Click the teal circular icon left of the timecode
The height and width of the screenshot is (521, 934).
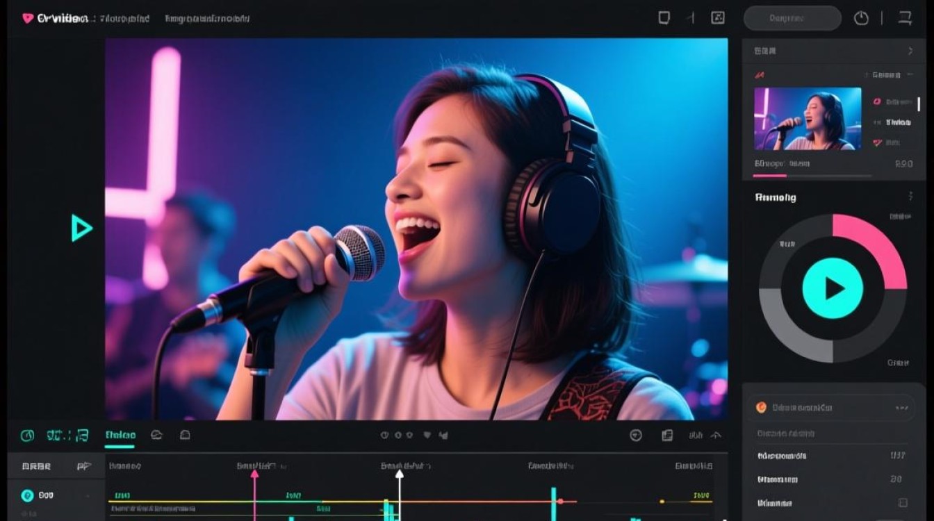click(x=27, y=436)
